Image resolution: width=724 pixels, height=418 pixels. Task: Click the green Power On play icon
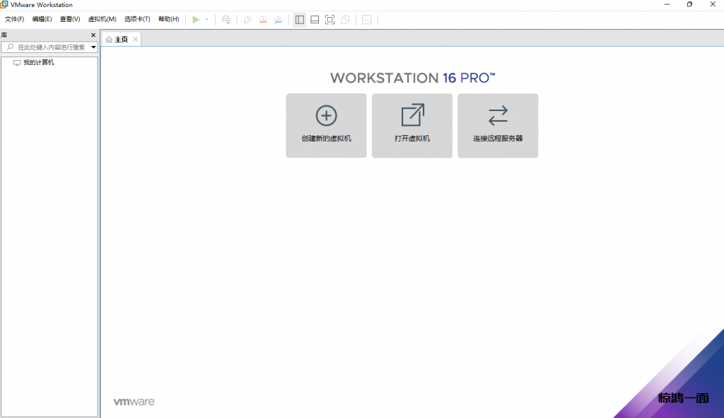(x=196, y=20)
